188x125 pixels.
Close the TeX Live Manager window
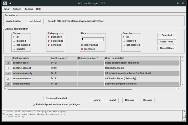coord(183,3)
